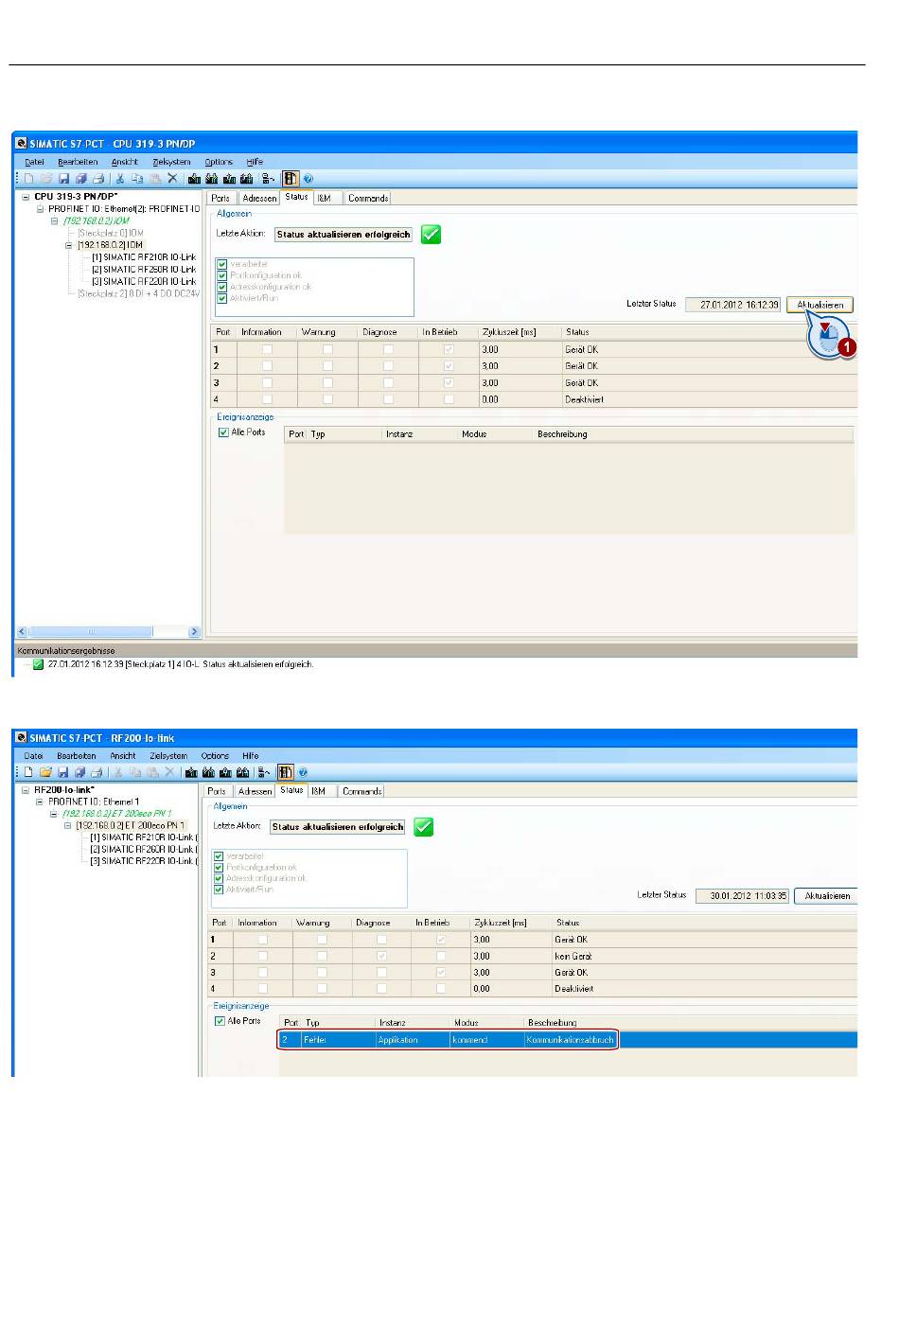This screenshot has width=899, height=1322.
Task: Open Bearbeiten menu in CPU 319-3 window
Action: [x=78, y=162]
